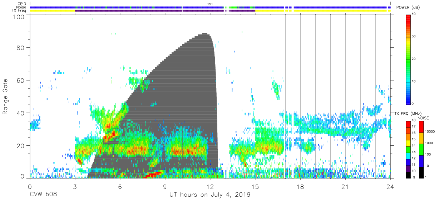Click the 3 tick on the UT hours axis
The height and width of the screenshot is (202, 439).
tap(75, 186)
